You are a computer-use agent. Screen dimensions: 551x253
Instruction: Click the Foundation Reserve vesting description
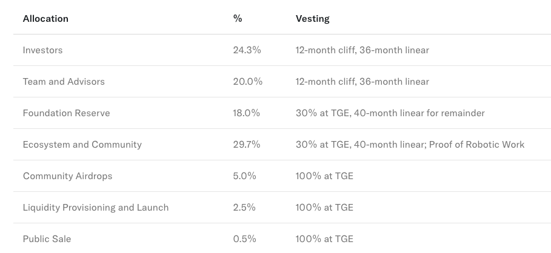click(x=390, y=113)
